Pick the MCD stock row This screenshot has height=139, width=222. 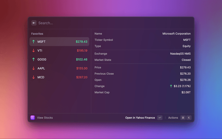(x=59, y=77)
